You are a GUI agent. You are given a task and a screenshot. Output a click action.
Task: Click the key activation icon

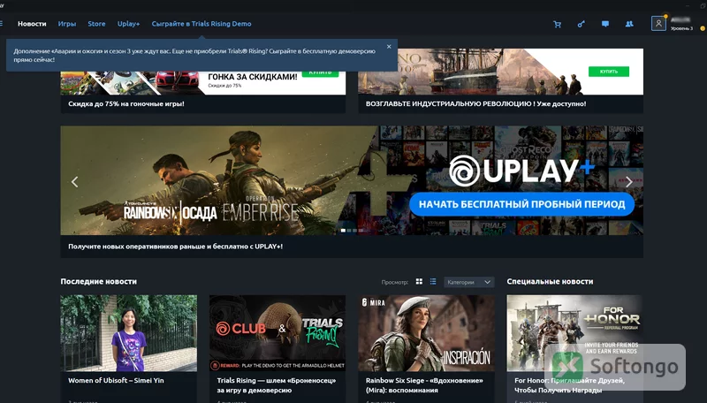(x=582, y=25)
